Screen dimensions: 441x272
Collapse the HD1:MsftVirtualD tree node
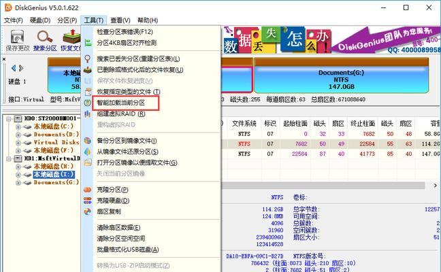(9, 158)
